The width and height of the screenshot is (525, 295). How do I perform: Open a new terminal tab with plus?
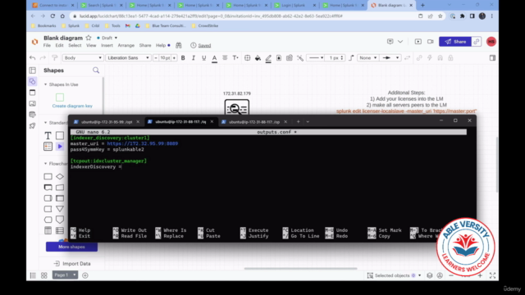coord(298,122)
